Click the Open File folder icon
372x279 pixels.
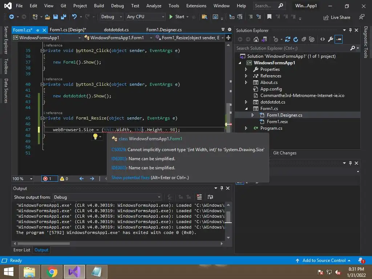48,17
